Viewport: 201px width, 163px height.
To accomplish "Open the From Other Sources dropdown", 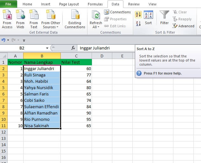I will coord(51,19).
